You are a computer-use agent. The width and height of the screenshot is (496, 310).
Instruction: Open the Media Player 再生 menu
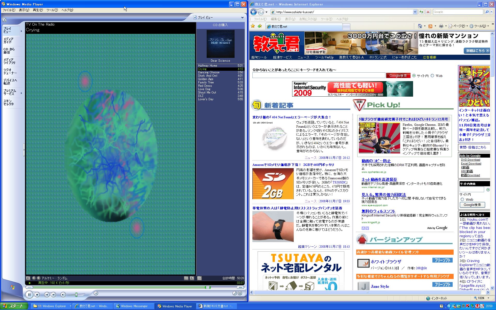tap(38, 10)
